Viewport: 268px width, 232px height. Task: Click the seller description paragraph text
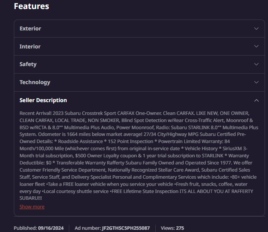coord(139,155)
